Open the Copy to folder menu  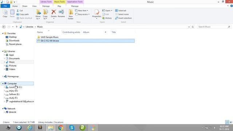(45, 15)
